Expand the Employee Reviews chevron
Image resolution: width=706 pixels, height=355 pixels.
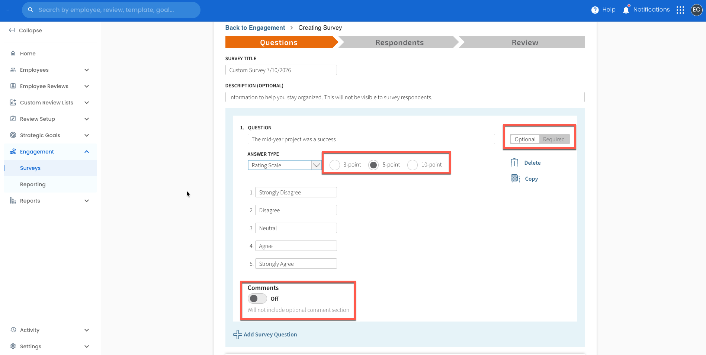click(x=87, y=86)
